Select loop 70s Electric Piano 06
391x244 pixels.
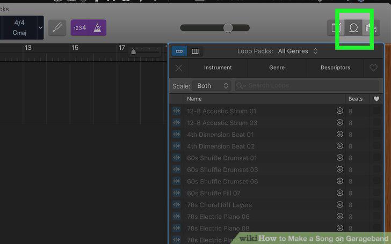[x=218, y=216]
